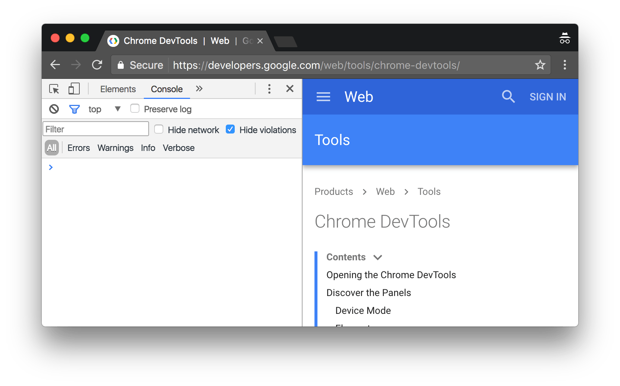Click the SIGN IN button
The width and height of the screenshot is (620, 386).
point(547,97)
